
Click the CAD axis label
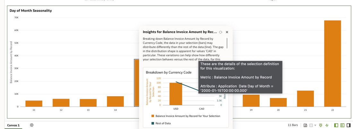[x=202, y=109]
